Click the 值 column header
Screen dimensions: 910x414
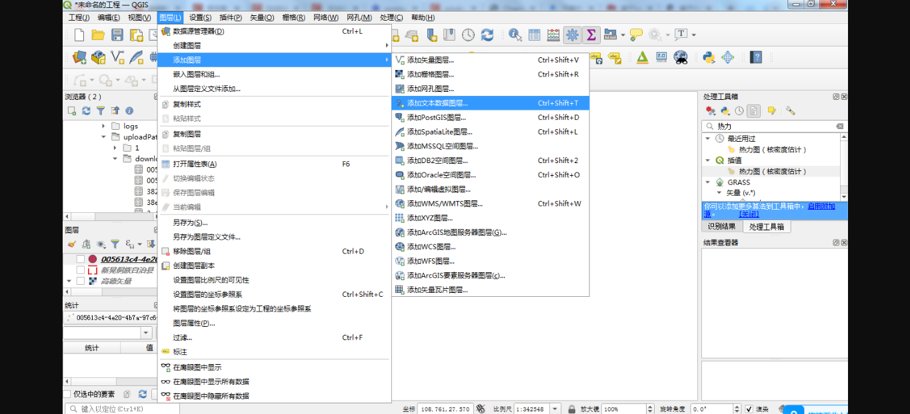point(149,348)
